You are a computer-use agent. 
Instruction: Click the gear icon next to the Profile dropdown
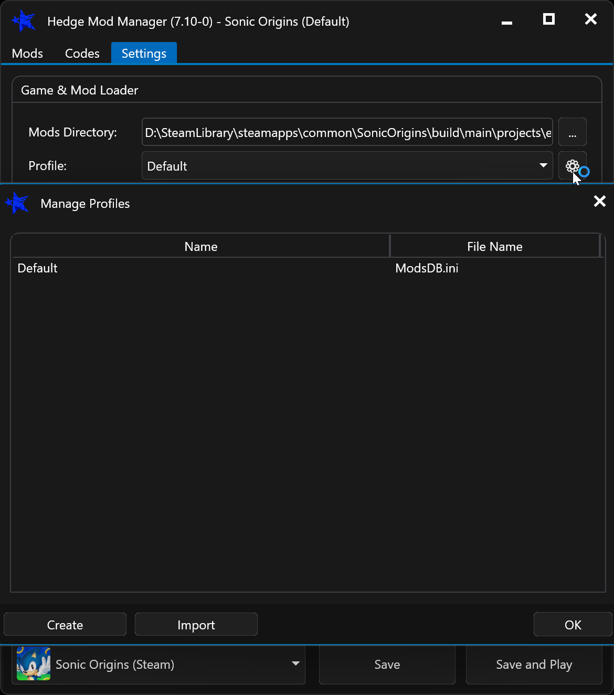(572, 165)
